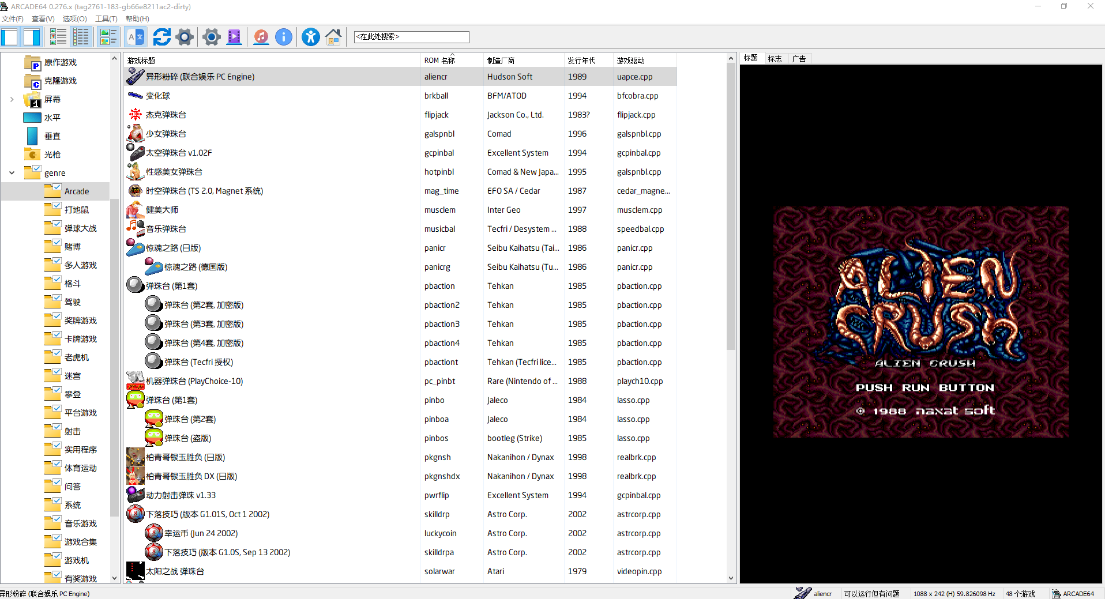Collapse the genre tree node
This screenshot has height=599, width=1105.
tap(12, 173)
